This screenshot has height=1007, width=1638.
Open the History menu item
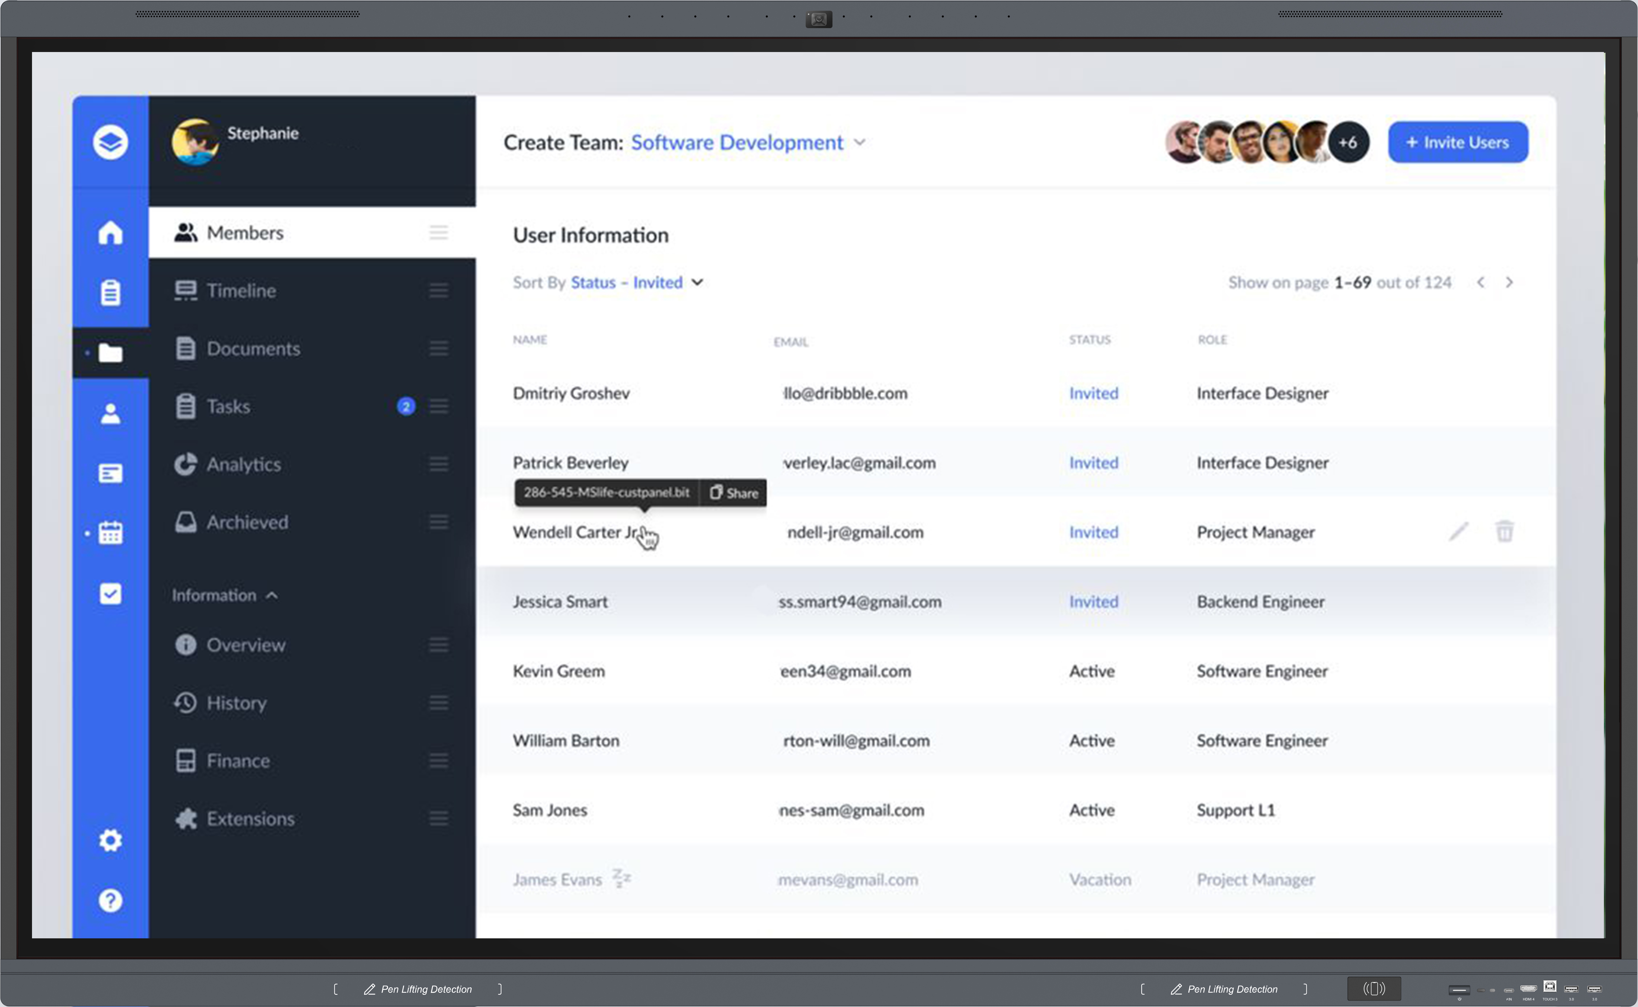[312, 703]
